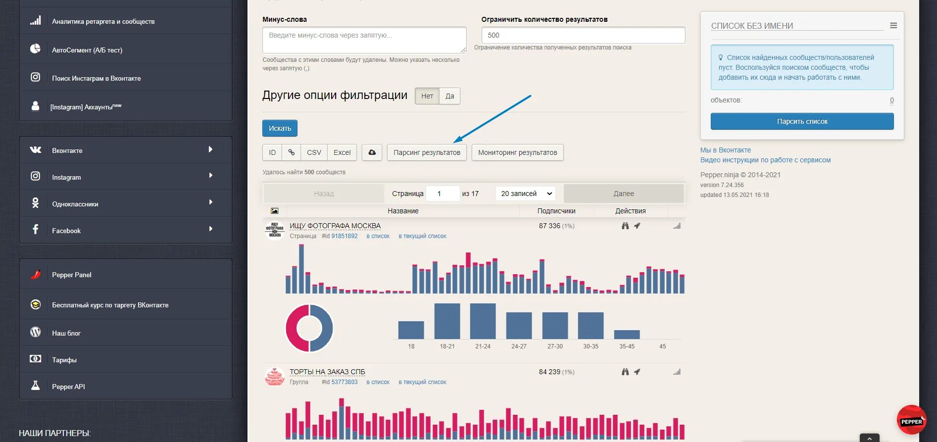This screenshot has height=442, width=937.
Task: Click the link chain export icon
Action: point(292,152)
